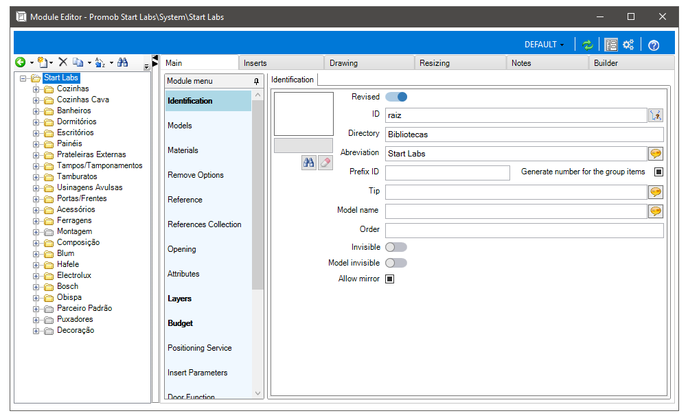Pin the Module menu panel

[x=257, y=81]
